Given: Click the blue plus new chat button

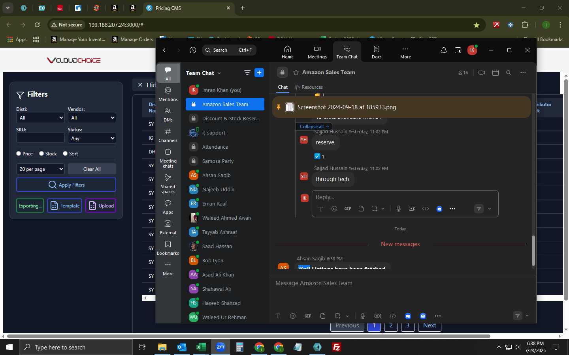Looking at the screenshot, I should (259, 73).
